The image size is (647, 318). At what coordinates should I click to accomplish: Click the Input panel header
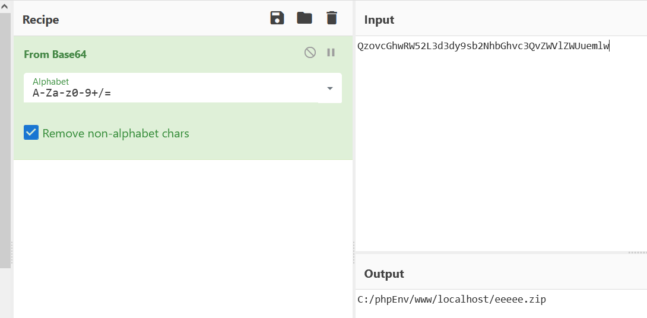[379, 20]
